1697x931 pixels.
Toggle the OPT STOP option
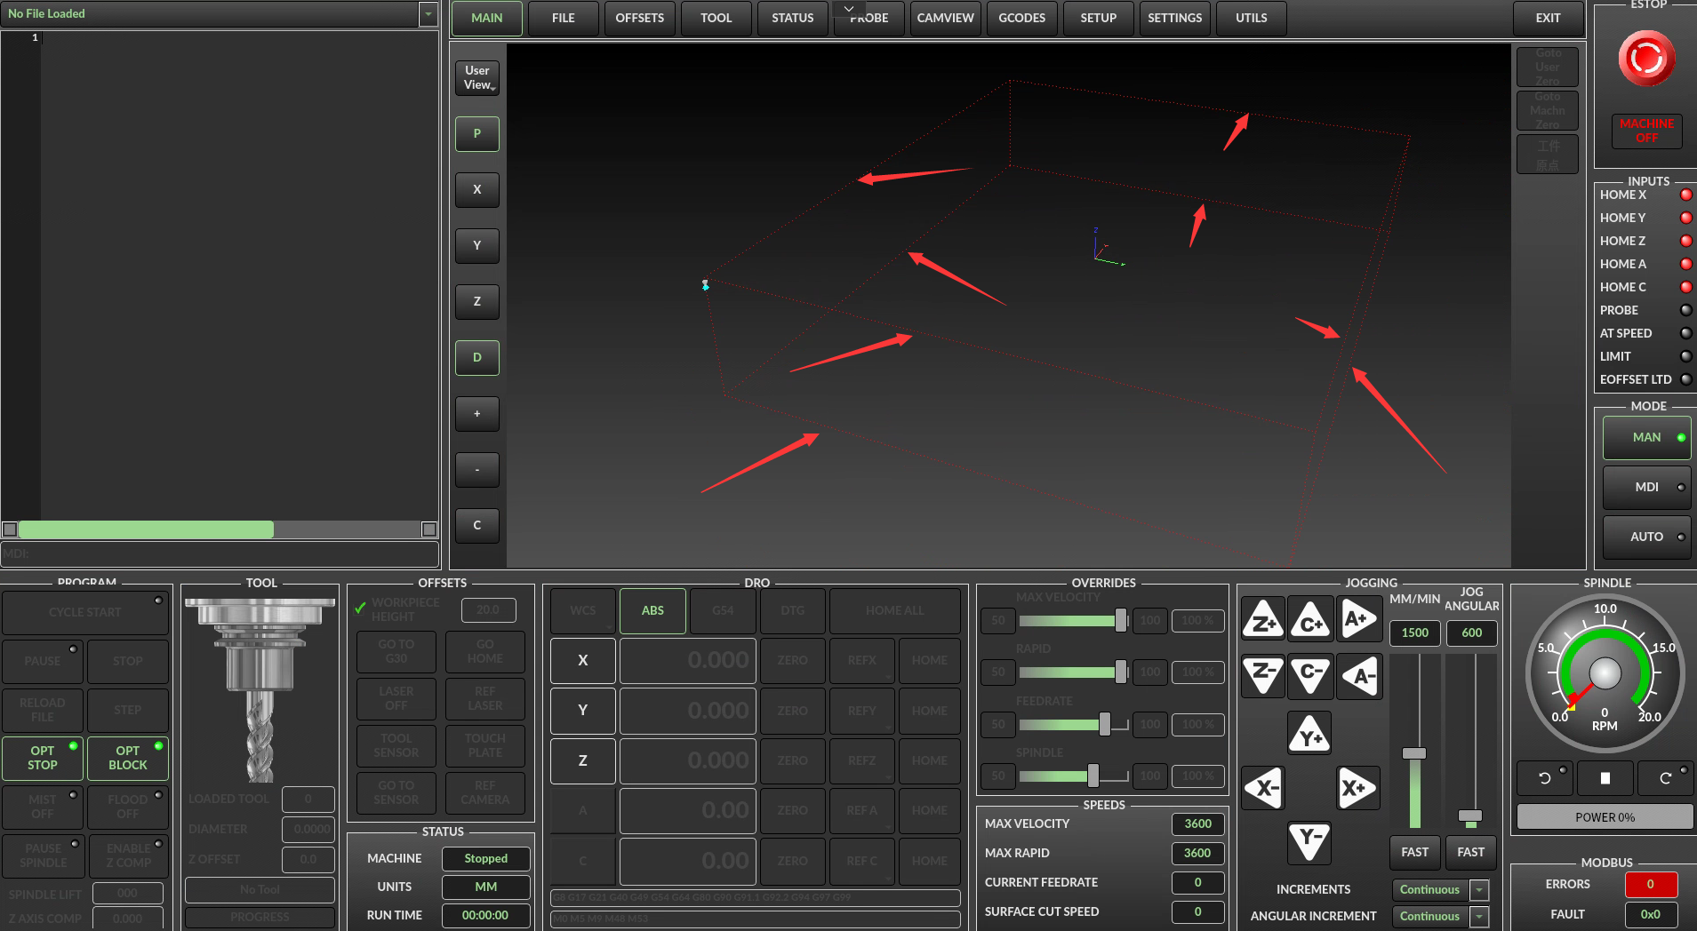[43, 758]
